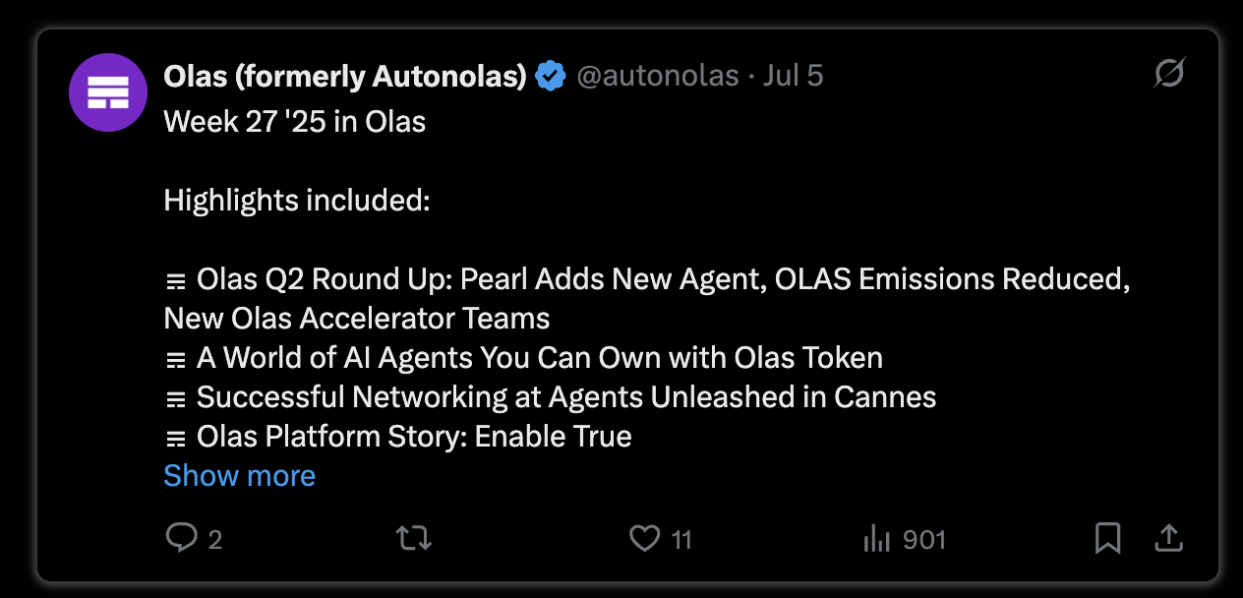This screenshot has width=1243, height=598.
Task: Click the 11 likes count
Action: point(681,539)
